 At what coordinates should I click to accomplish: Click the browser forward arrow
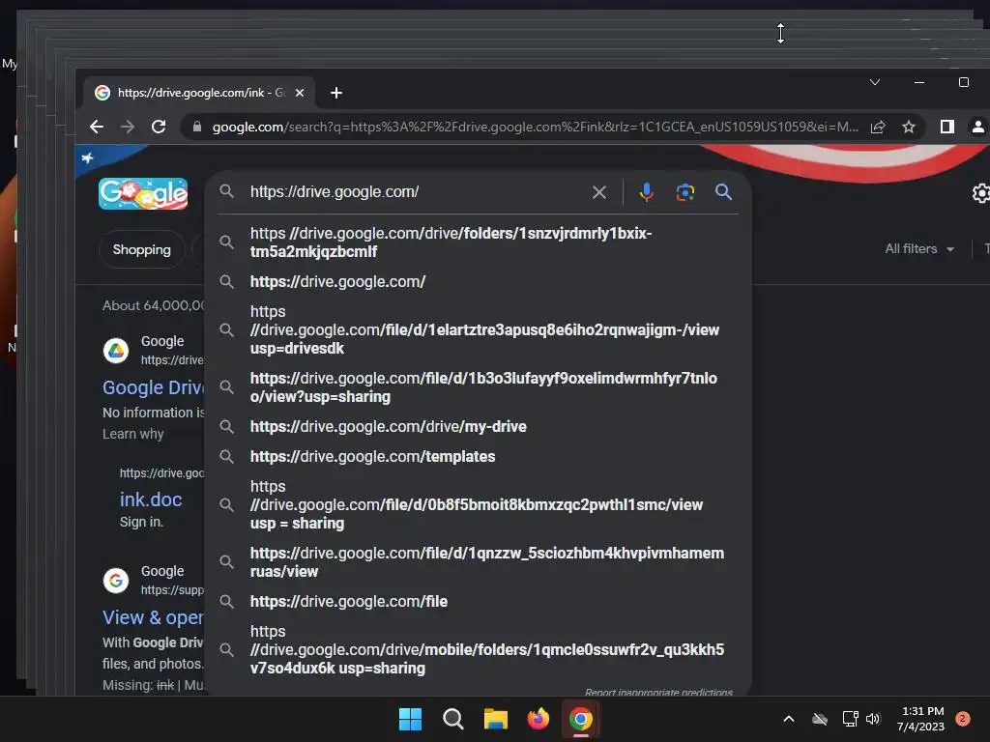click(128, 127)
